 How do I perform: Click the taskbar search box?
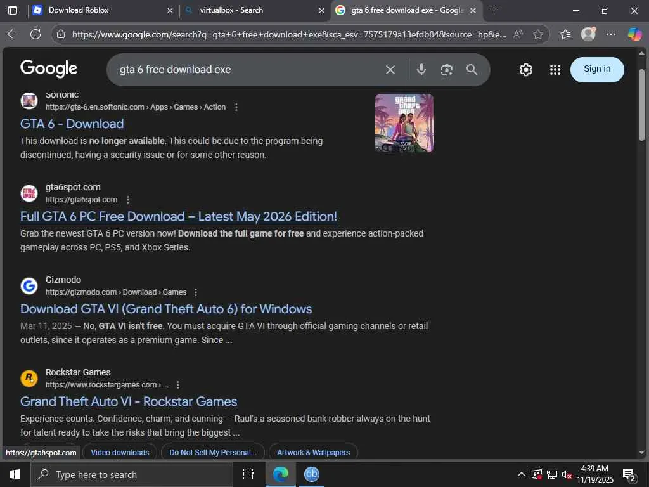[x=132, y=474]
